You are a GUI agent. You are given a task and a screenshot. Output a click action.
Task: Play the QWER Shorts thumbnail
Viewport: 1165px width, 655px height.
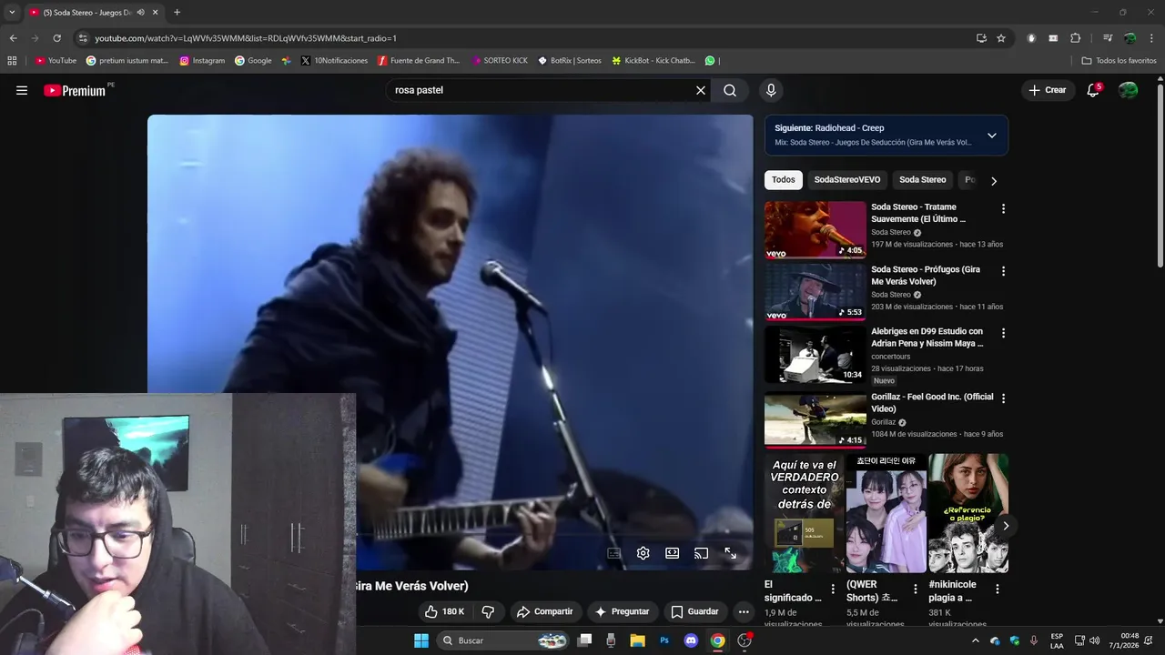[x=886, y=513]
